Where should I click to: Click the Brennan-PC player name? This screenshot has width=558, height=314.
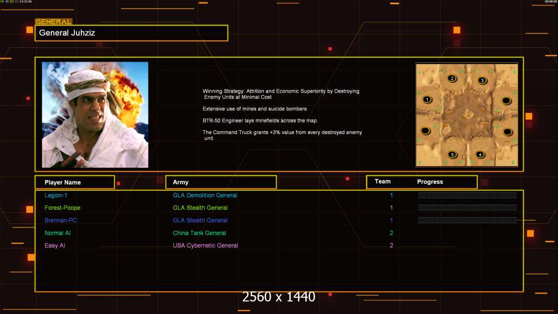61,220
